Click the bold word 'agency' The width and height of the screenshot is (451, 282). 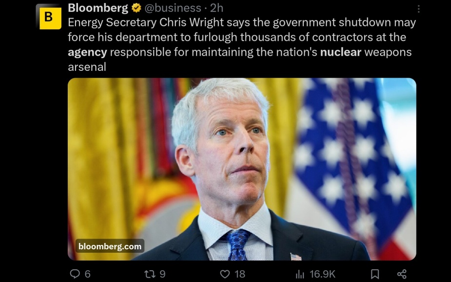click(x=87, y=53)
